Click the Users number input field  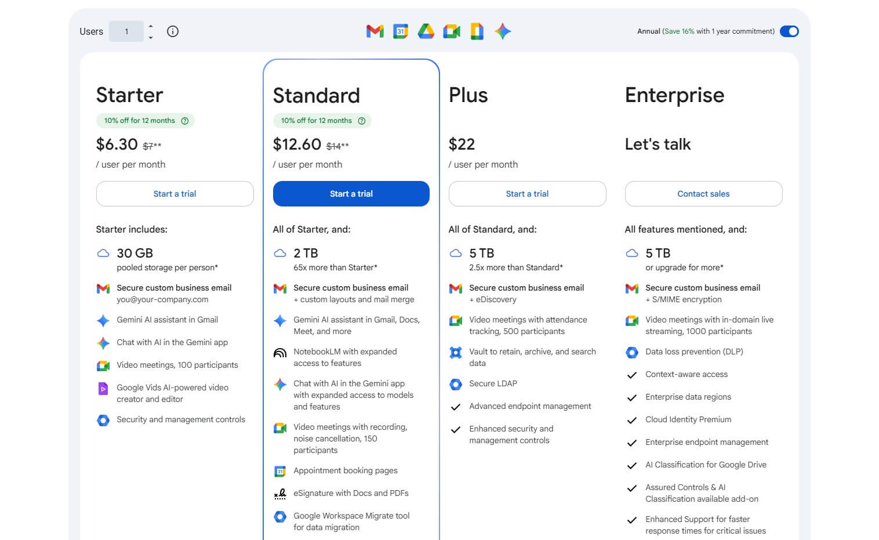point(126,31)
